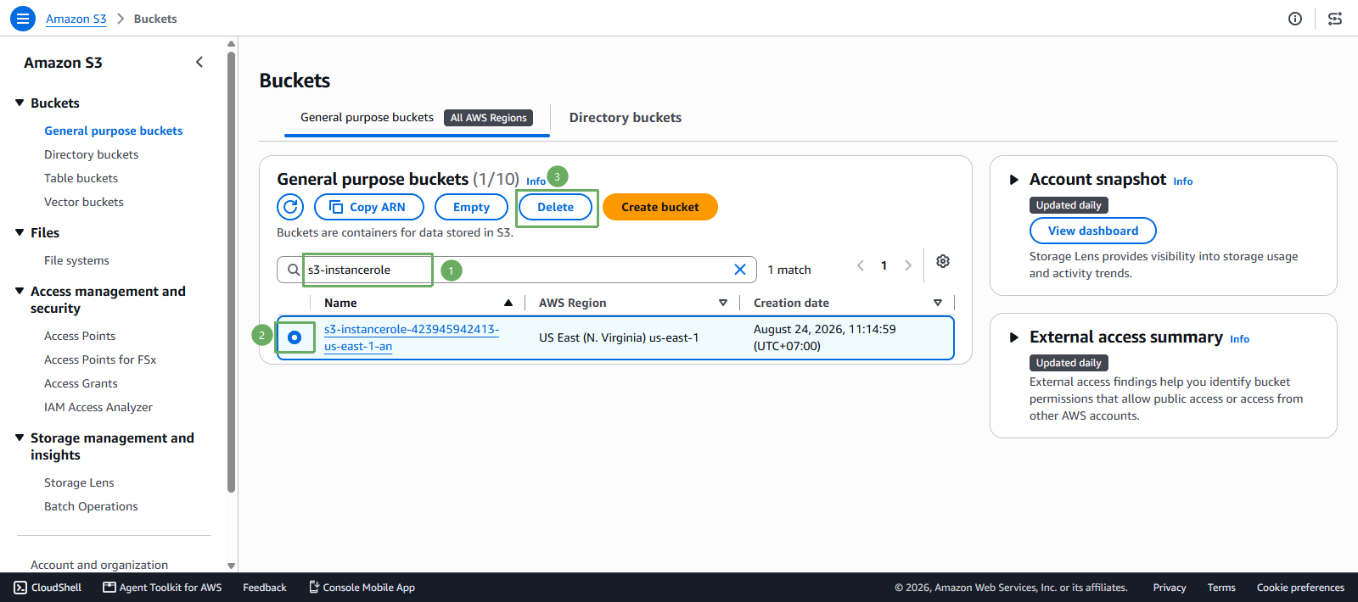Click the Delete bucket button
The width and height of the screenshot is (1358, 602).
(x=555, y=207)
